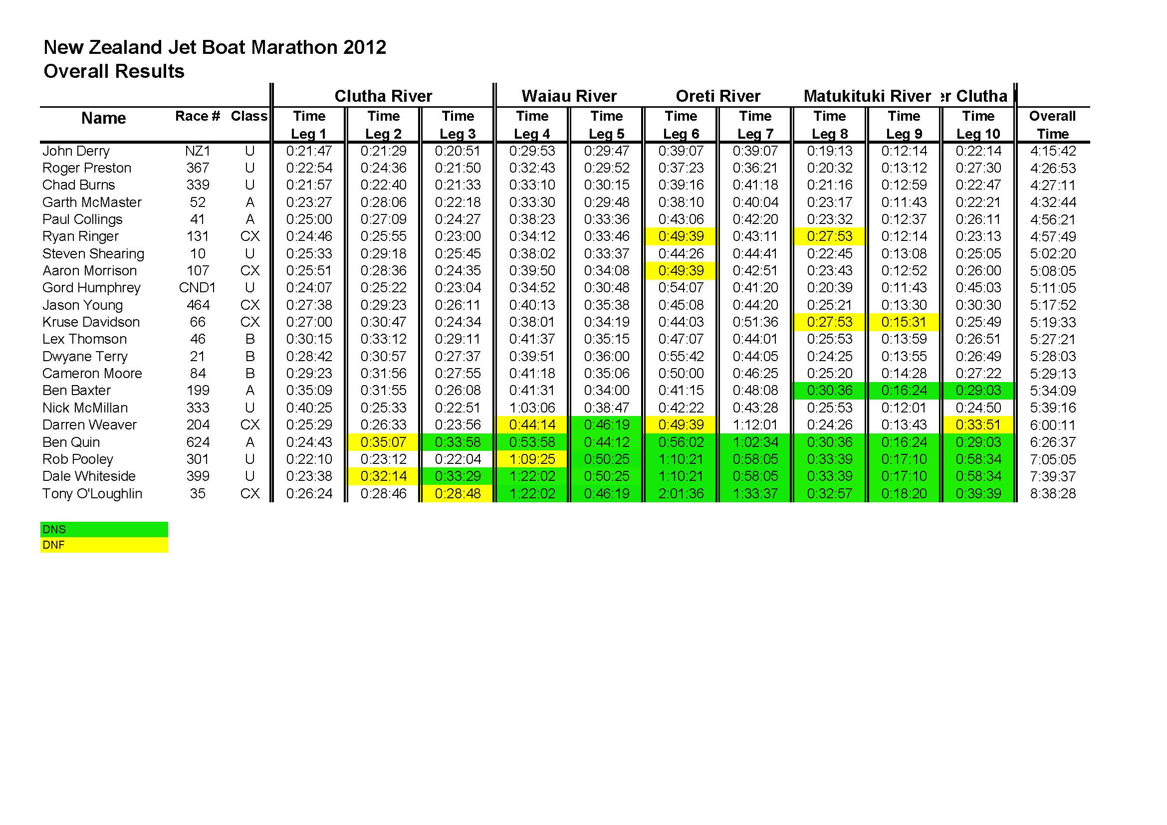The image size is (1167, 825).
Task: Click the name 'Dale Whiteside'
Action: (89, 476)
